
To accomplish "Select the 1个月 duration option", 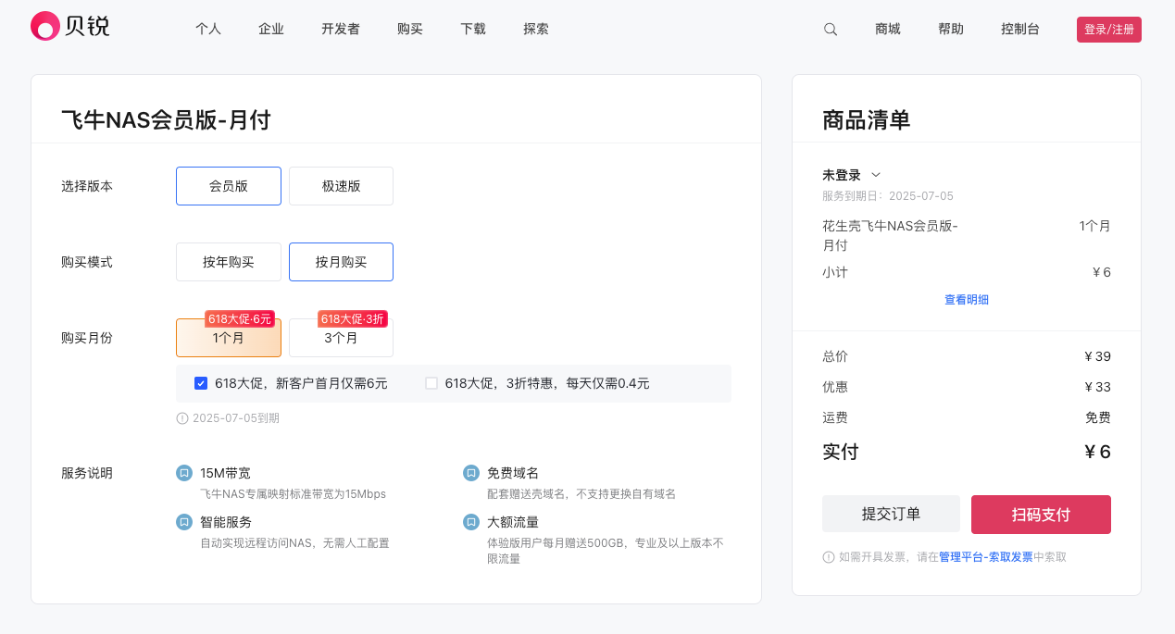I will coord(229,338).
